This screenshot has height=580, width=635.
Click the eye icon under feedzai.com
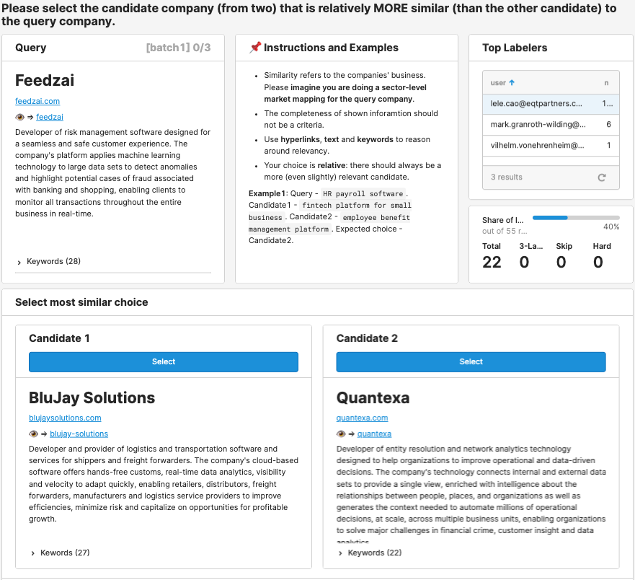point(19,117)
